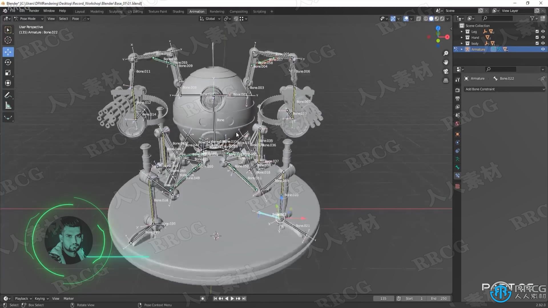
Task: Open the Pose menu in the viewport header
Action: point(75,19)
